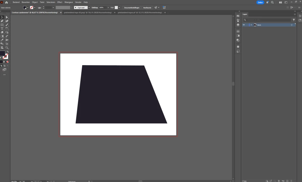Hide the Vorm layer with eye icon
302x182 pixels.
[244, 25]
